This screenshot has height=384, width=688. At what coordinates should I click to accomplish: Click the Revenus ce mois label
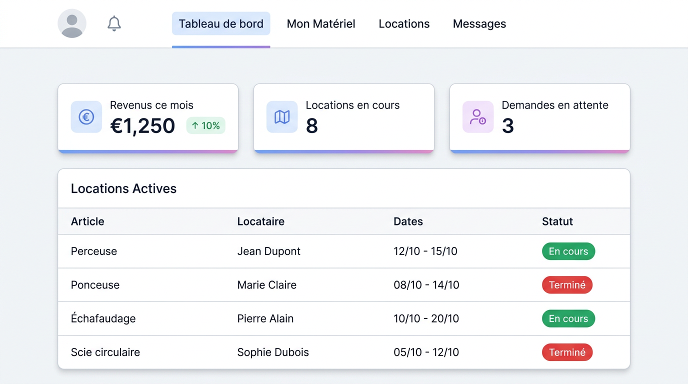(x=151, y=105)
